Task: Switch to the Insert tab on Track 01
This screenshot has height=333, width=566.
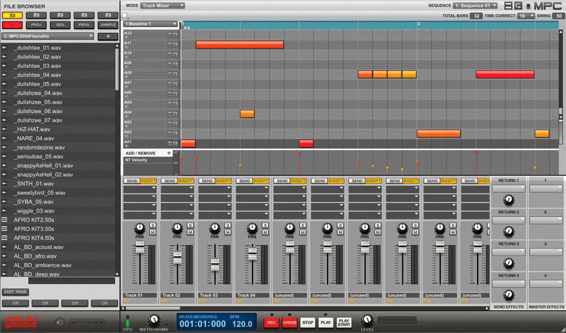Action: [x=148, y=181]
